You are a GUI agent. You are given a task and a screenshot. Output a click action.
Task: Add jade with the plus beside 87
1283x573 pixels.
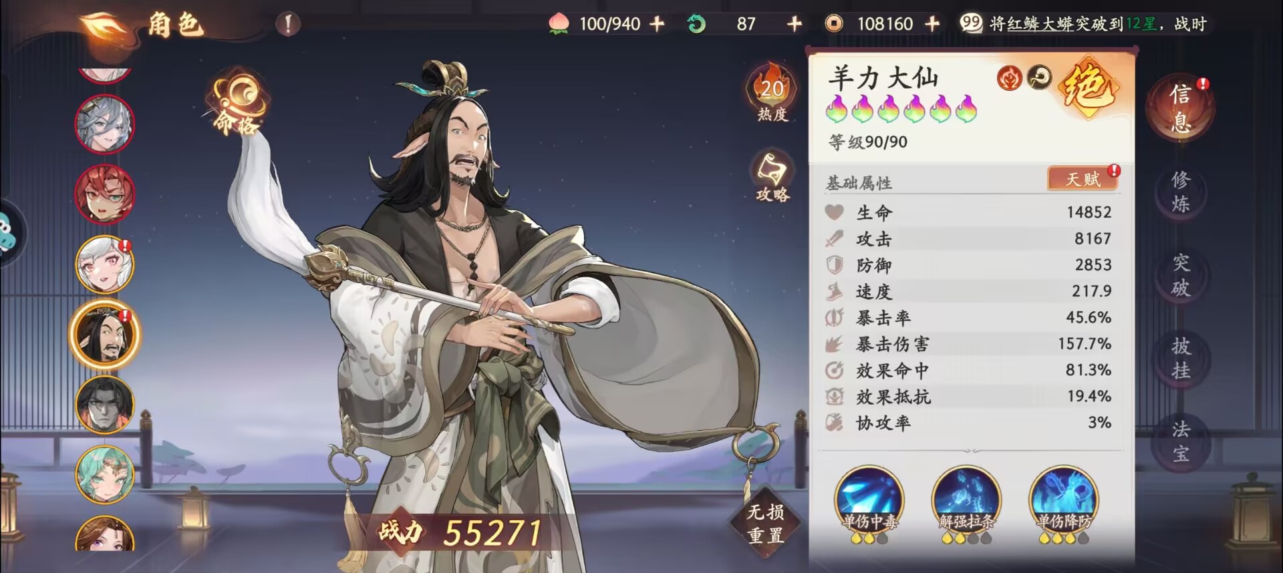tap(794, 24)
